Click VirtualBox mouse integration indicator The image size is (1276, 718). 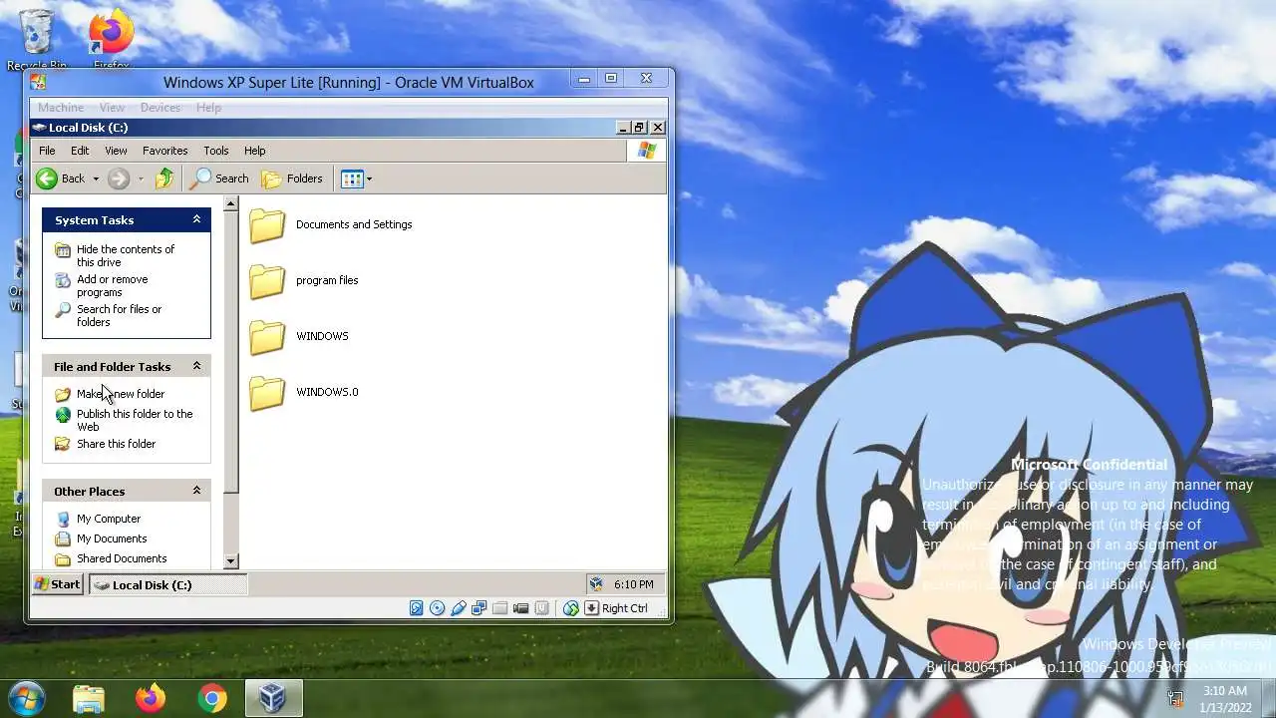point(571,608)
